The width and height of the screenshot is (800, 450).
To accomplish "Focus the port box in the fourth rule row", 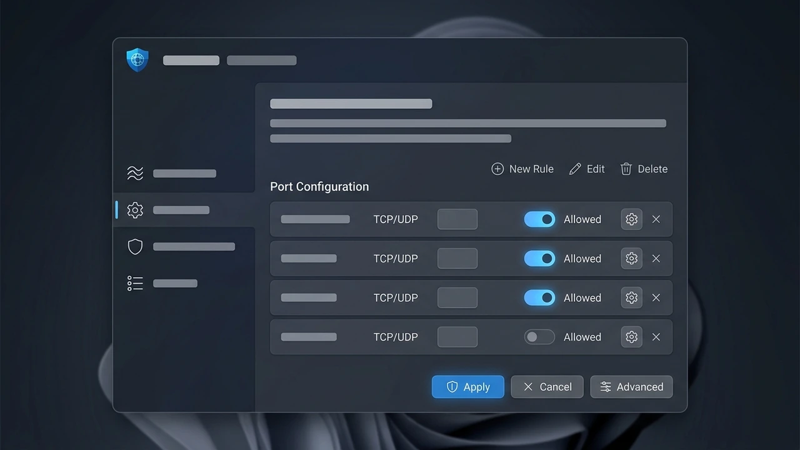I will click(457, 337).
